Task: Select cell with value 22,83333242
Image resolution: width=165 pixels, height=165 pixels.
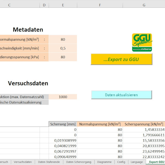Action: [x=144, y=157]
